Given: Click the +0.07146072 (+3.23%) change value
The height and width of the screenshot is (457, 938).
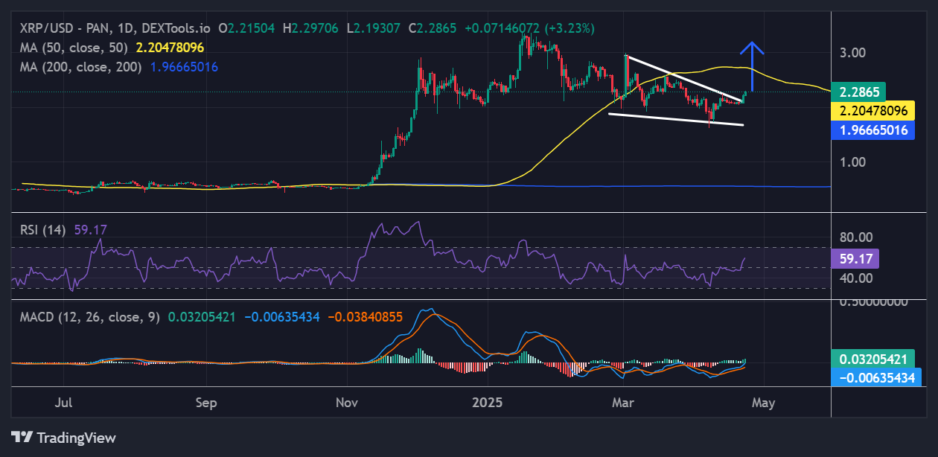Looking at the screenshot, I should (529, 28).
